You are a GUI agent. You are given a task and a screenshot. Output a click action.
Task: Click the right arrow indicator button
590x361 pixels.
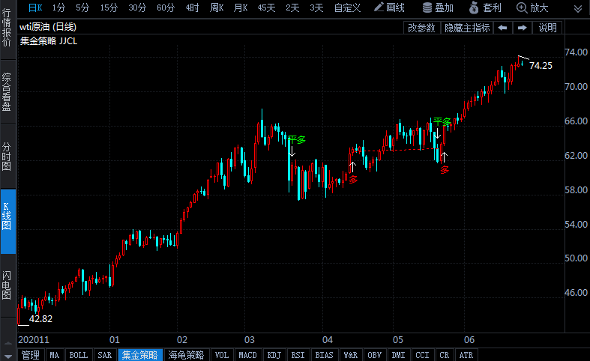pyautogui.click(x=523, y=28)
